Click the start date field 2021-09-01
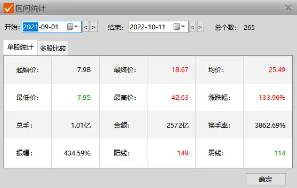Screen dimensions: 297x188 [x=52, y=27]
